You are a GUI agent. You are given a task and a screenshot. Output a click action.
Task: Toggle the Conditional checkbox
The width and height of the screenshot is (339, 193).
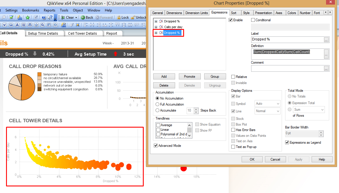pos(253,20)
